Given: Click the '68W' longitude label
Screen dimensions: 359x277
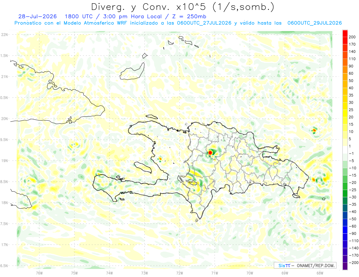Looking at the screenshot, I should (320, 273).
